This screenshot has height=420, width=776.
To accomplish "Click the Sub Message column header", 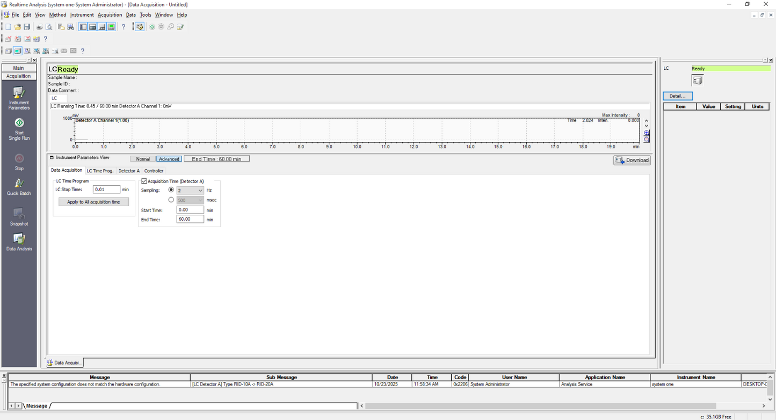I will [281, 377].
